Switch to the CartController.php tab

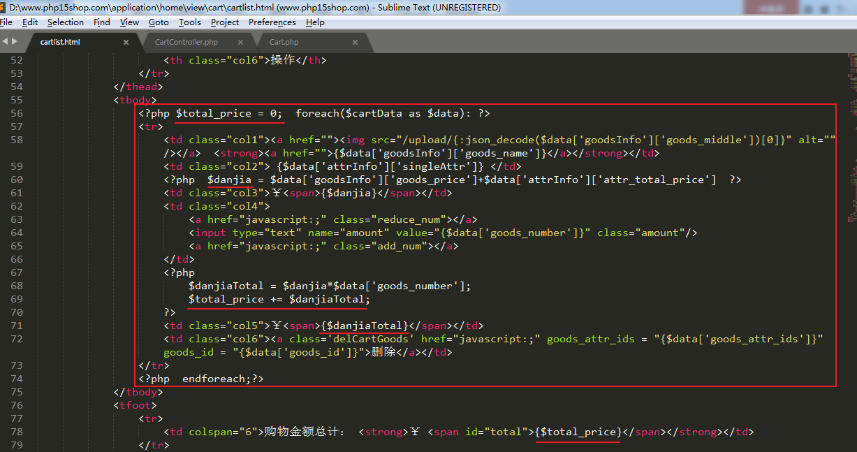click(186, 42)
